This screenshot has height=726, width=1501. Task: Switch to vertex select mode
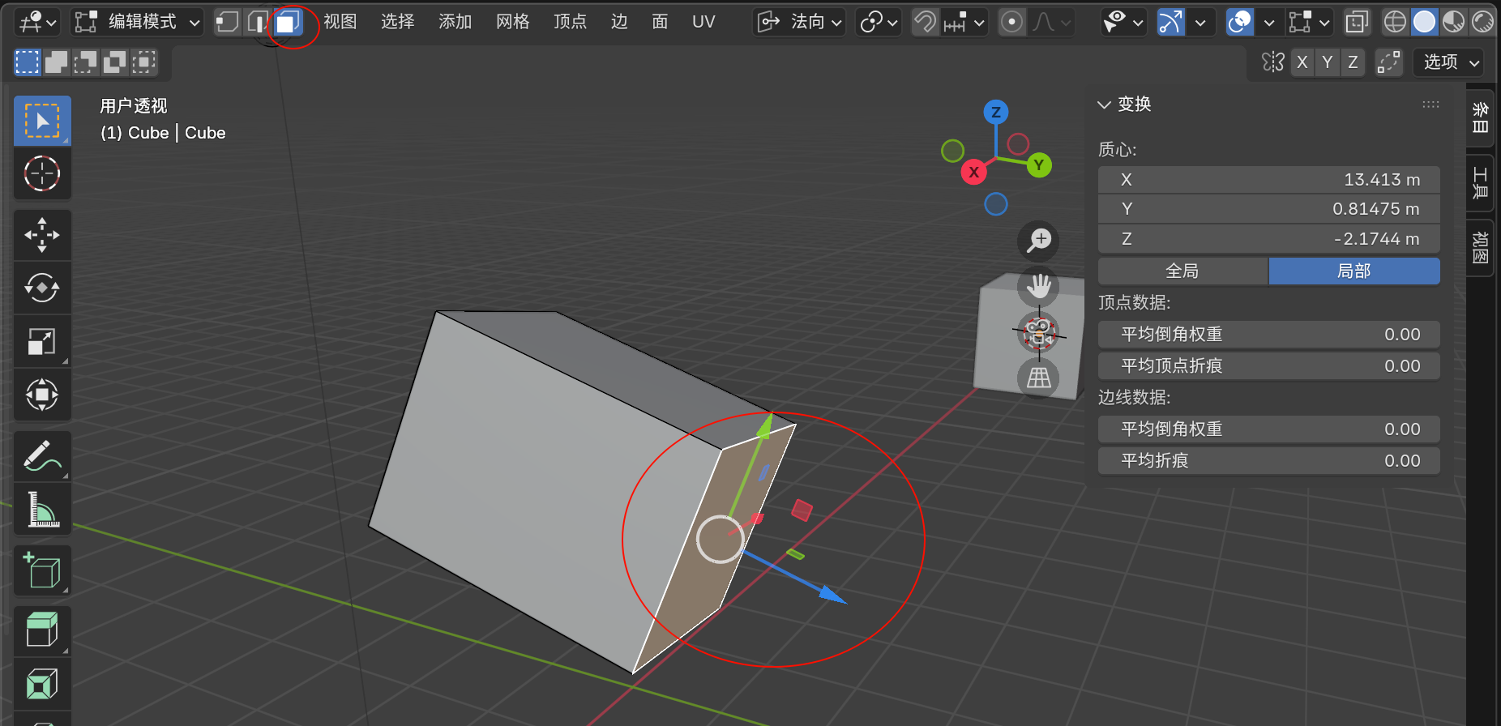tap(228, 22)
